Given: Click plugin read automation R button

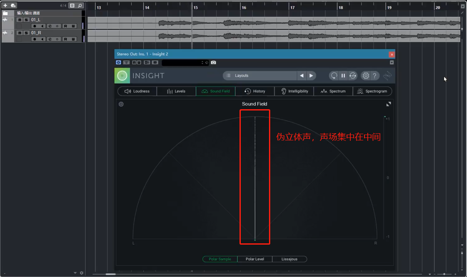Looking at the screenshot, I should point(134,63).
